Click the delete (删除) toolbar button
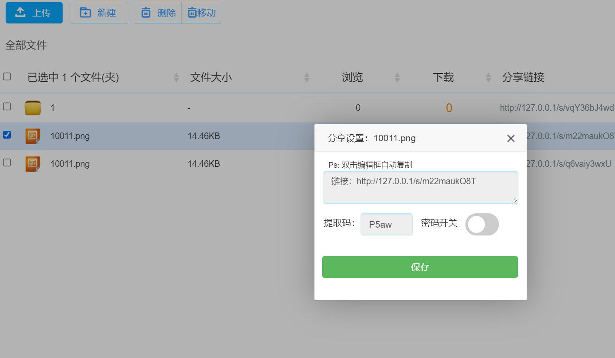 158,13
